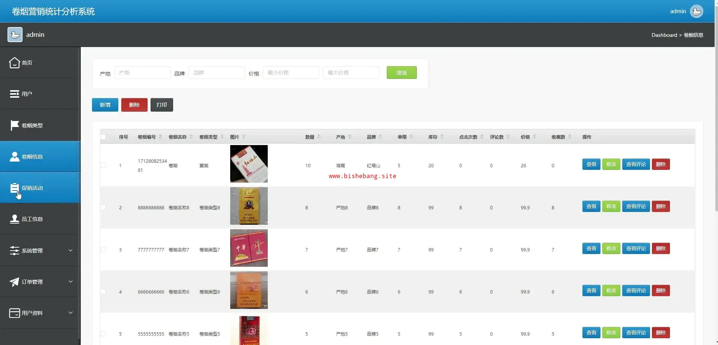This screenshot has width=718, height=345.
Task: Sort table by 卷烟类型 column
Action: point(222,137)
